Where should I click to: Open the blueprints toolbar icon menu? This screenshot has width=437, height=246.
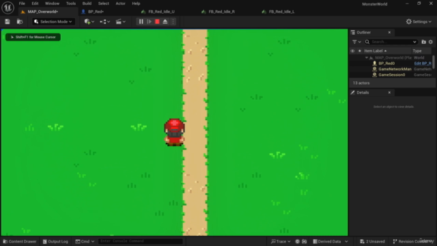click(x=104, y=21)
